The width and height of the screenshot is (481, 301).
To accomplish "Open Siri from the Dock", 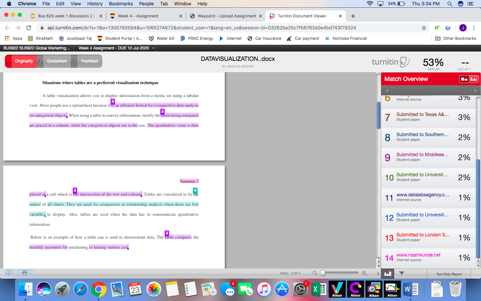I will pyautogui.click(x=44, y=289).
